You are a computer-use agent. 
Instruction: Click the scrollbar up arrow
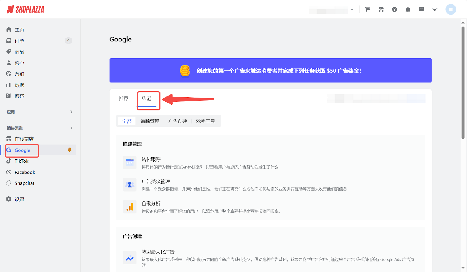463,22
